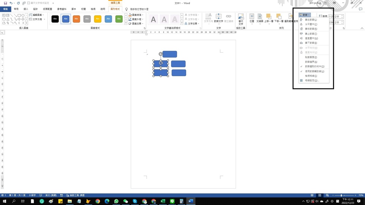Redo with the circular arrow icon

(18, 3)
